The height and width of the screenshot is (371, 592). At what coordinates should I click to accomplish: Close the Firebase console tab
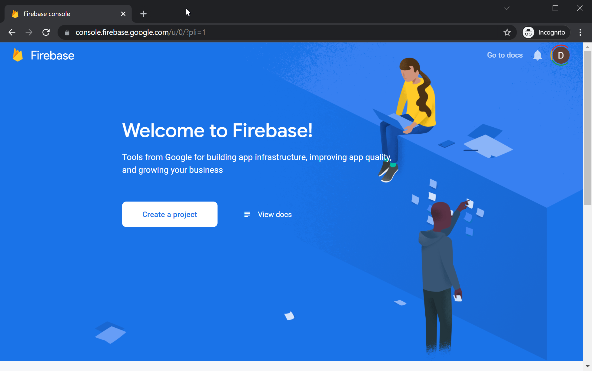point(123,14)
